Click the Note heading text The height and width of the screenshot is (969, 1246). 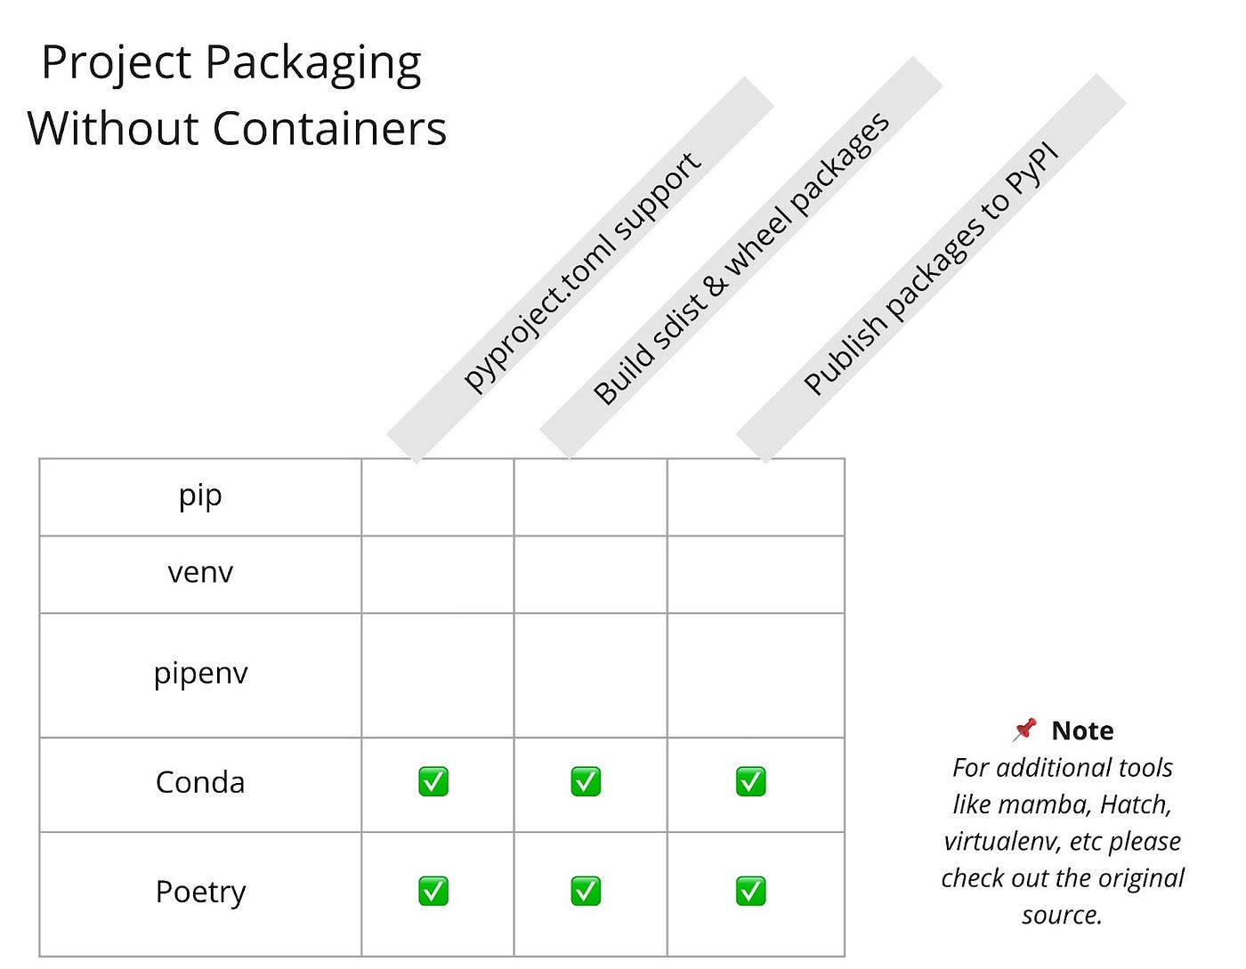pyautogui.click(x=1082, y=731)
